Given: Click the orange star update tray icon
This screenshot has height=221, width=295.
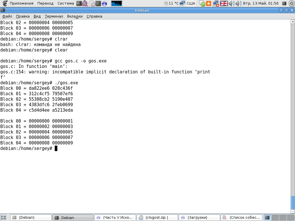Looking at the screenshot, I should (209, 3).
